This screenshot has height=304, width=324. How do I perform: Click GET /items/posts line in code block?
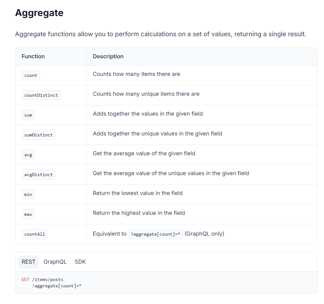[42, 279]
